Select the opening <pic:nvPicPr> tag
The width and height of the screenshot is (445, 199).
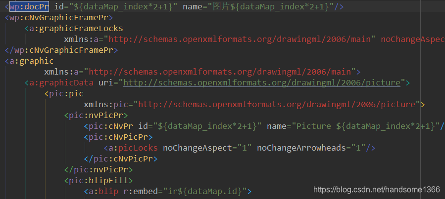coord(96,116)
